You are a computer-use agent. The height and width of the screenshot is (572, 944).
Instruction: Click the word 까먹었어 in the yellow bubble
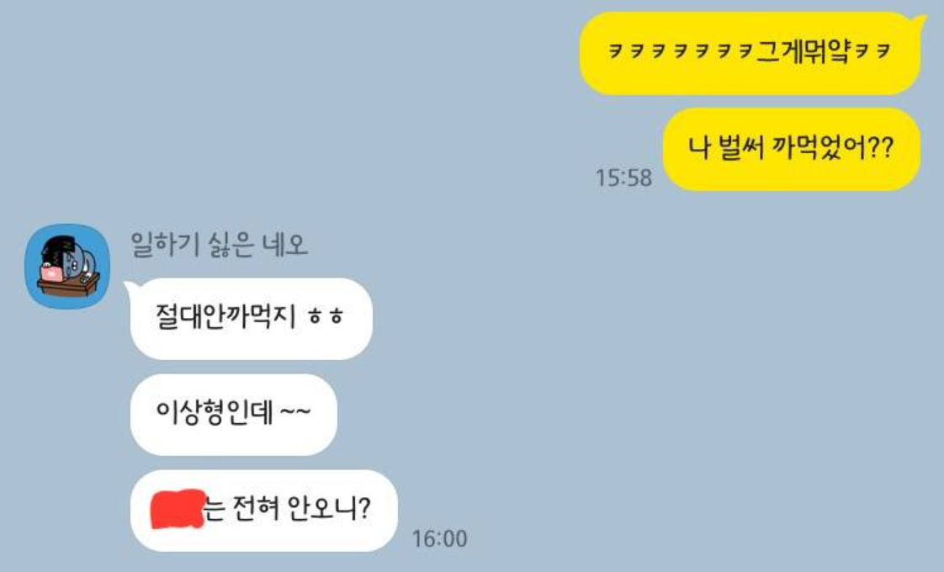pos(819,148)
